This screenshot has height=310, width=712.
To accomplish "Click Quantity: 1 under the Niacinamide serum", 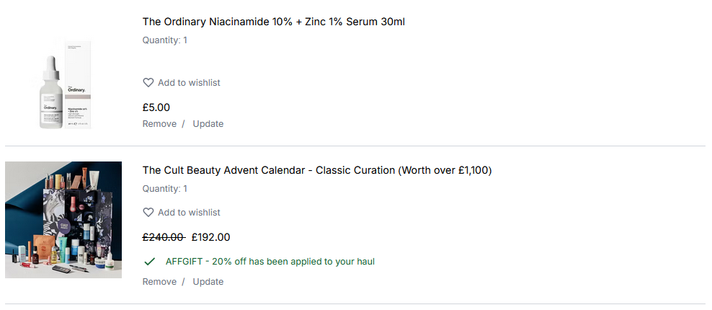I will tap(165, 40).
